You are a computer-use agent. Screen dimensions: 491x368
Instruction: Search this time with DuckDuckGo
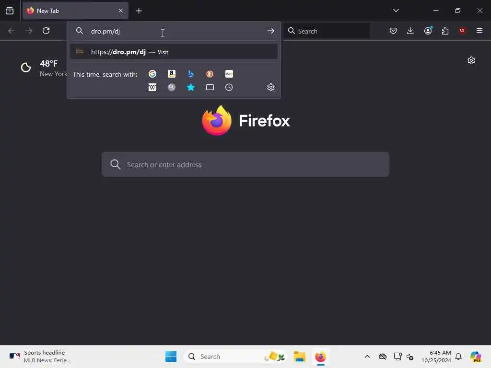pyautogui.click(x=210, y=74)
